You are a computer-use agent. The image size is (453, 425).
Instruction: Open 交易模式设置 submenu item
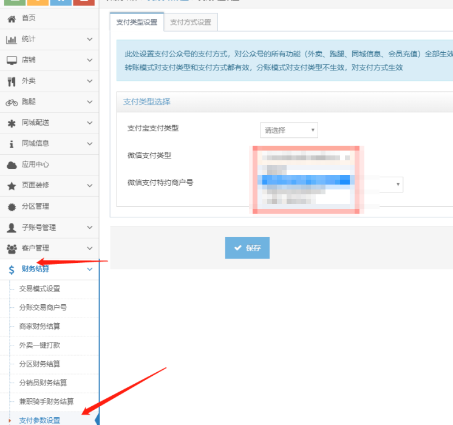(x=40, y=289)
